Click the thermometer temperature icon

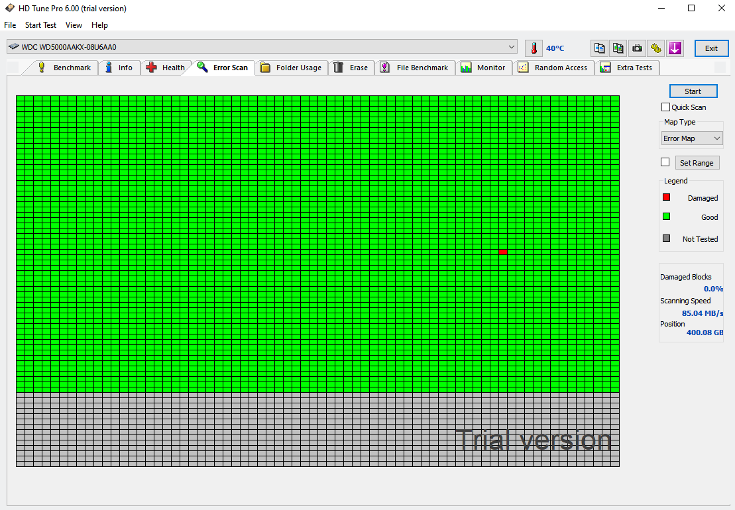pos(534,48)
